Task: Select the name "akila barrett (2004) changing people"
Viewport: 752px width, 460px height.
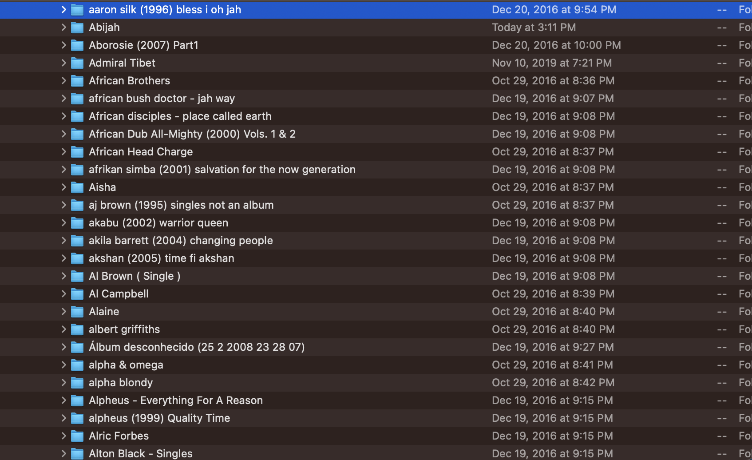Action: click(181, 241)
